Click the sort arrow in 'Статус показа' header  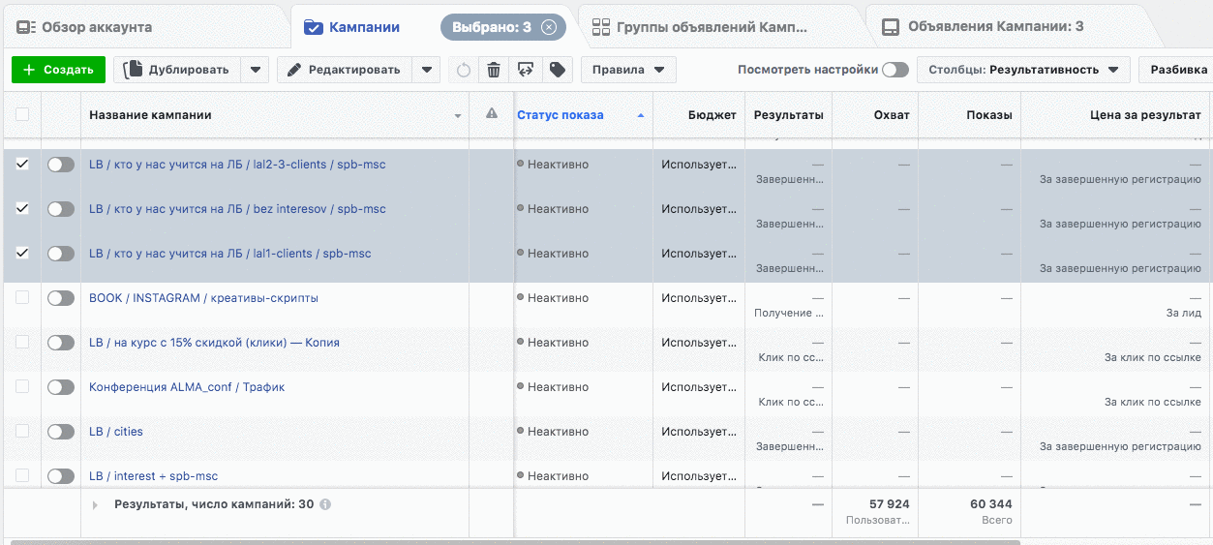[641, 115]
